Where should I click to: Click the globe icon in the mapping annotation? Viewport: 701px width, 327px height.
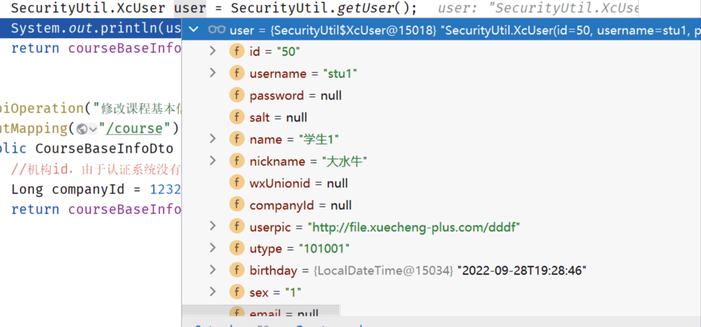pyautogui.click(x=82, y=129)
